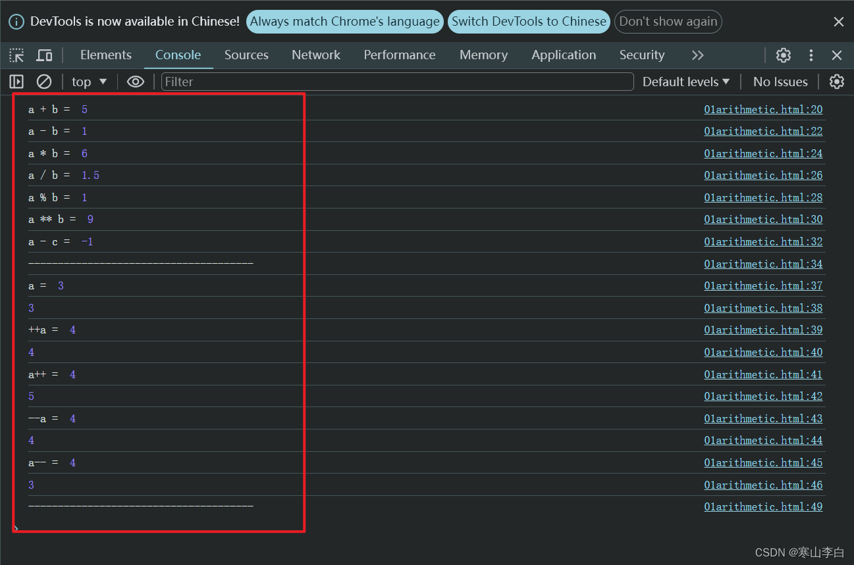Open source link 01arithmetic.html:39

pos(763,330)
